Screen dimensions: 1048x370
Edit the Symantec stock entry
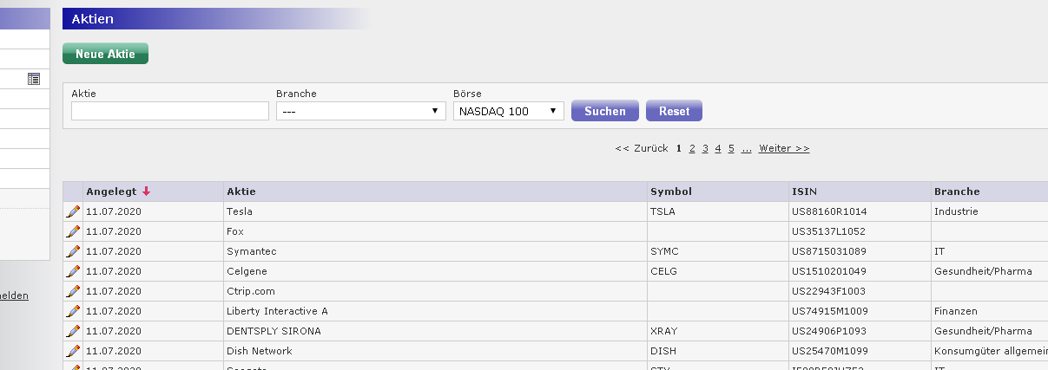click(x=73, y=251)
